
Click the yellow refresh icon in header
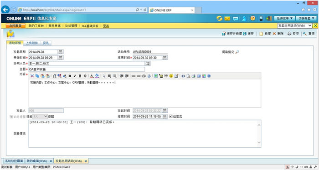[x=219, y=19]
